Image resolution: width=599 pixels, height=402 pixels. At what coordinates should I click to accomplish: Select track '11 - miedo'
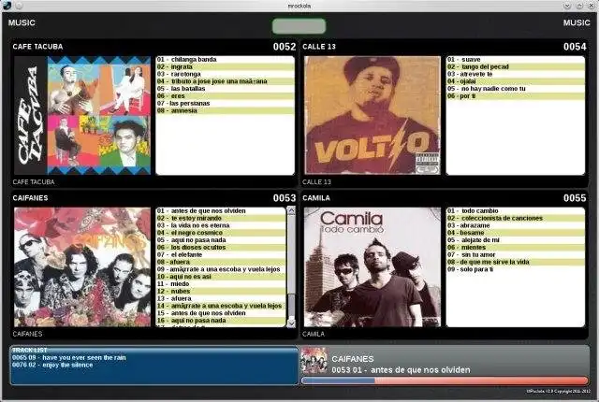click(221, 284)
